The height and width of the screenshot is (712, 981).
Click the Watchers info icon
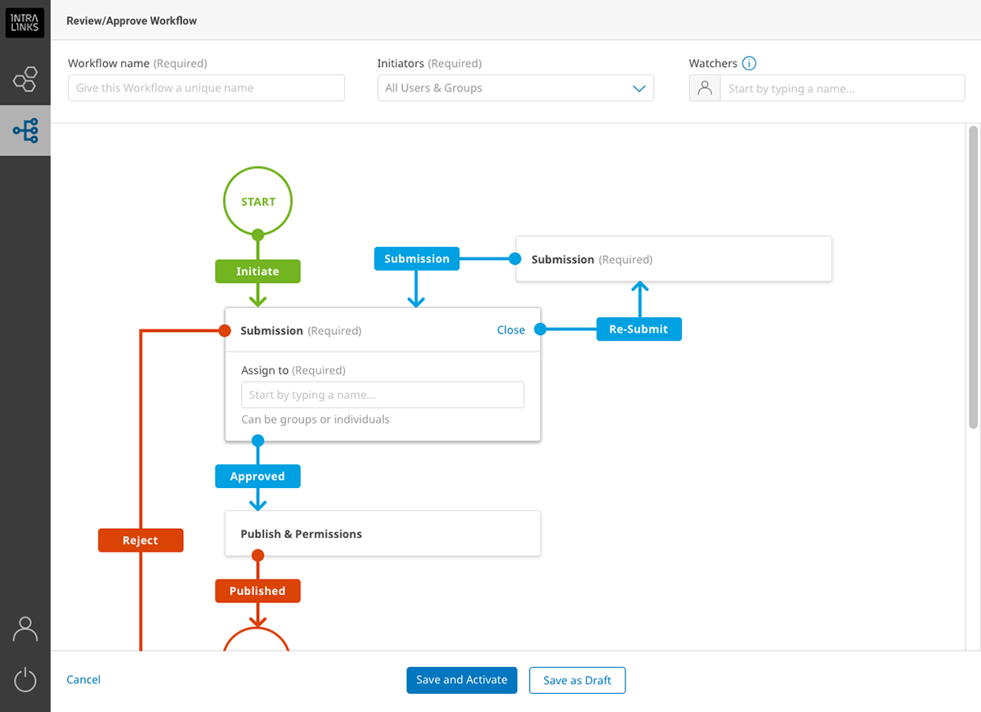(x=750, y=63)
